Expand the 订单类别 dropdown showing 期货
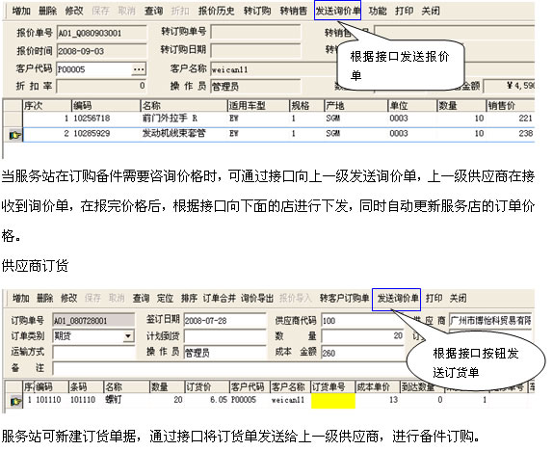The image size is (553, 451). 129,336
